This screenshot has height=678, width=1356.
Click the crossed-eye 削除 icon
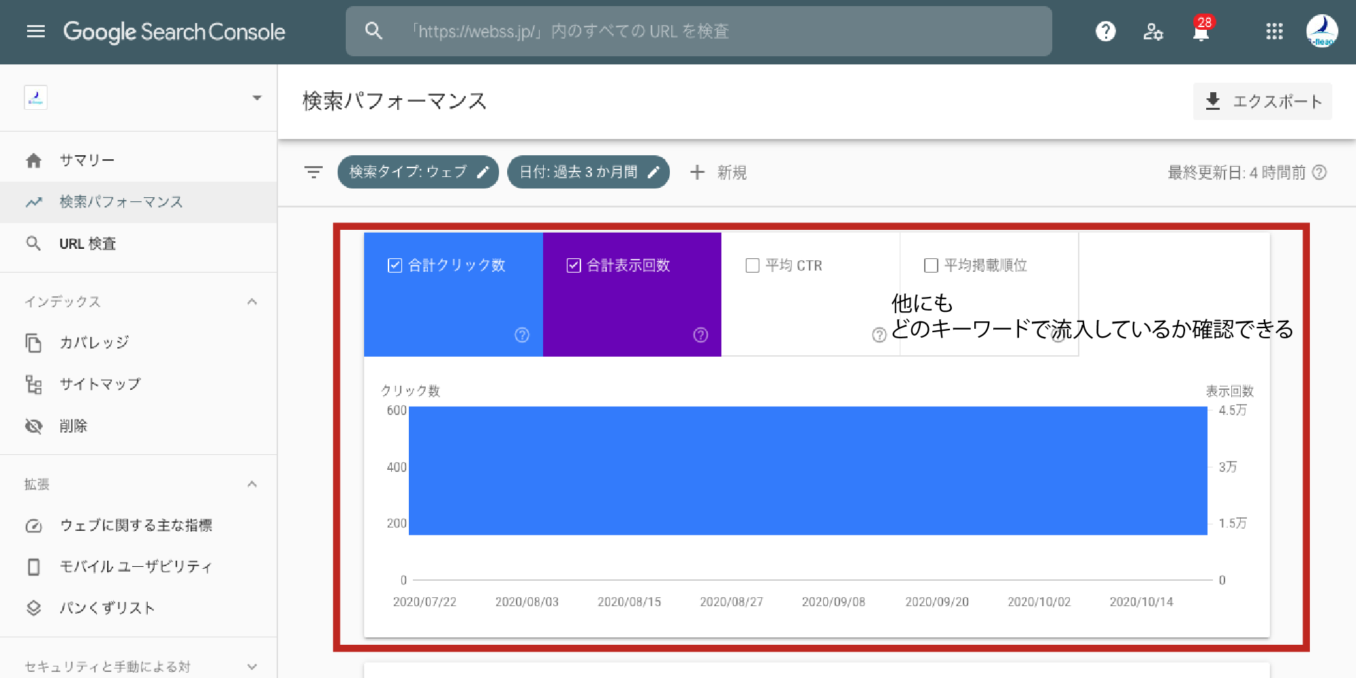coord(33,426)
